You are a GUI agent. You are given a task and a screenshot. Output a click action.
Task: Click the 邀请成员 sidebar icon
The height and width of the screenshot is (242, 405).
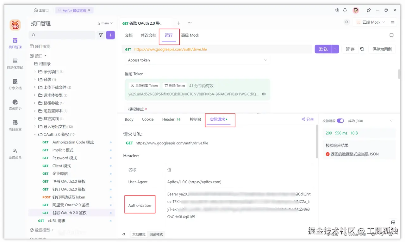pyautogui.click(x=15, y=153)
